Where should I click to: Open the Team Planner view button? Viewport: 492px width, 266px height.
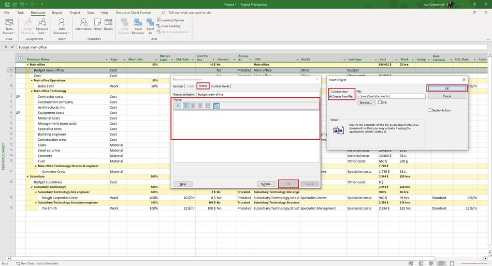(9, 26)
